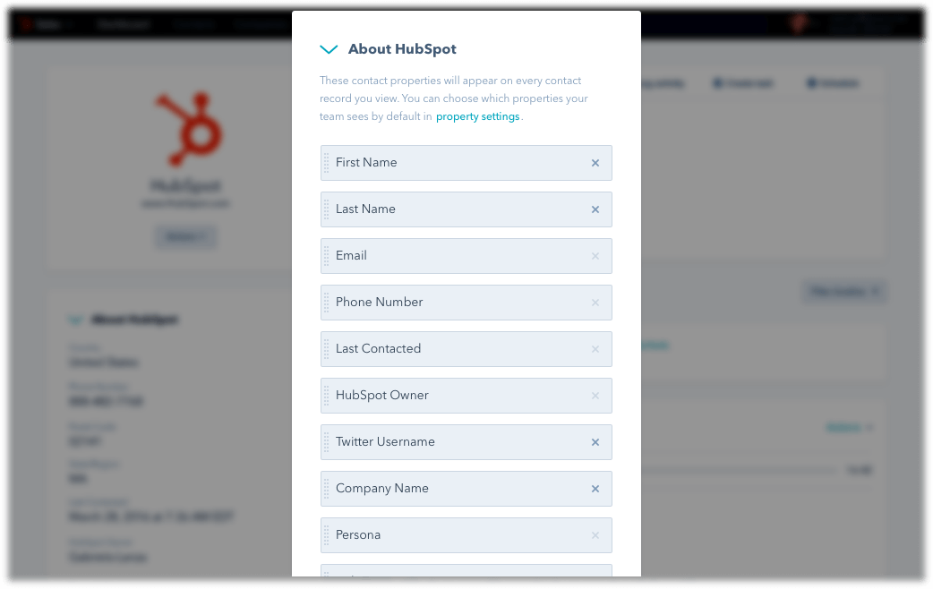
Task: Click the Create task icon
Action: pos(717,83)
